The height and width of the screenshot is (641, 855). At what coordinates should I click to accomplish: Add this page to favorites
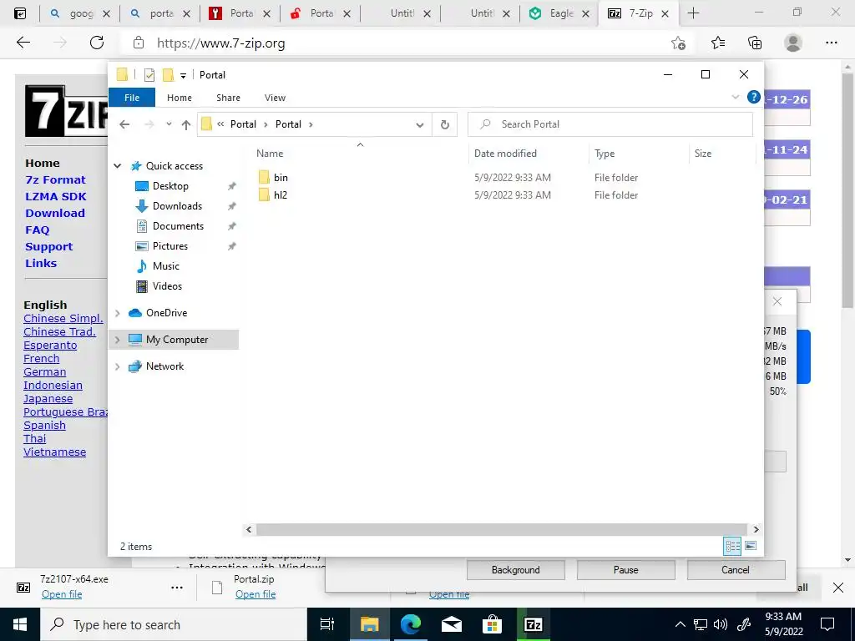(678, 43)
